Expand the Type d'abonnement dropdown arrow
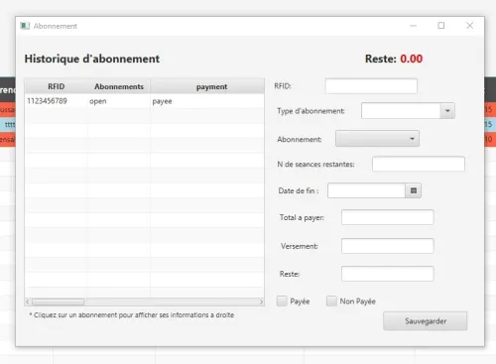The width and height of the screenshot is (496, 364). (x=447, y=111)
